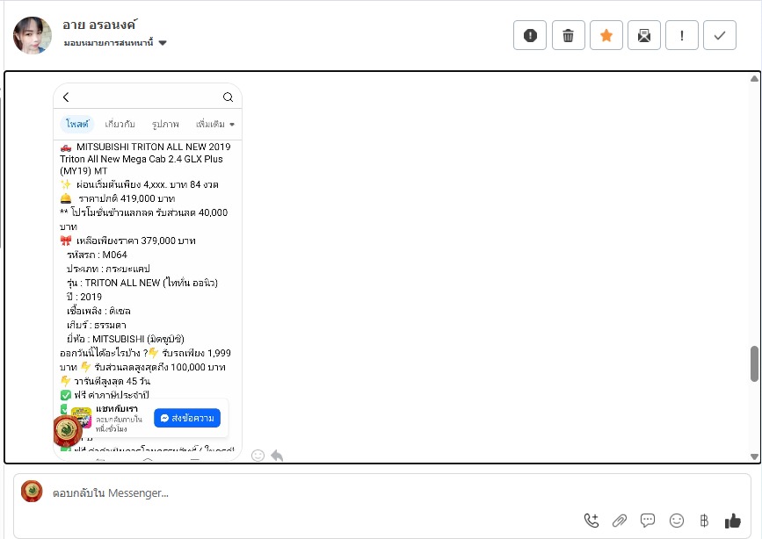The image size is (762, 539).
Task: Click the page avatar beside the reply field
Action: [x=32, y=492]
